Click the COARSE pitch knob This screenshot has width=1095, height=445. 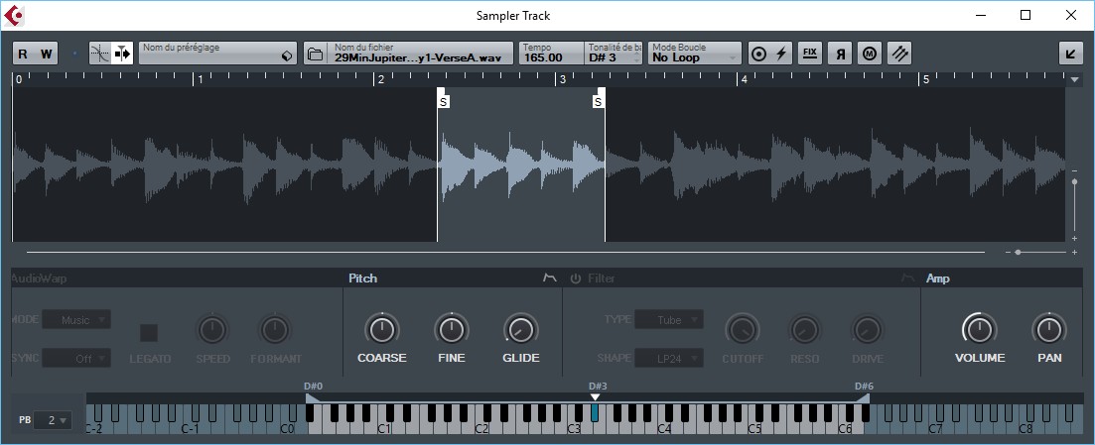click(381, 330)
